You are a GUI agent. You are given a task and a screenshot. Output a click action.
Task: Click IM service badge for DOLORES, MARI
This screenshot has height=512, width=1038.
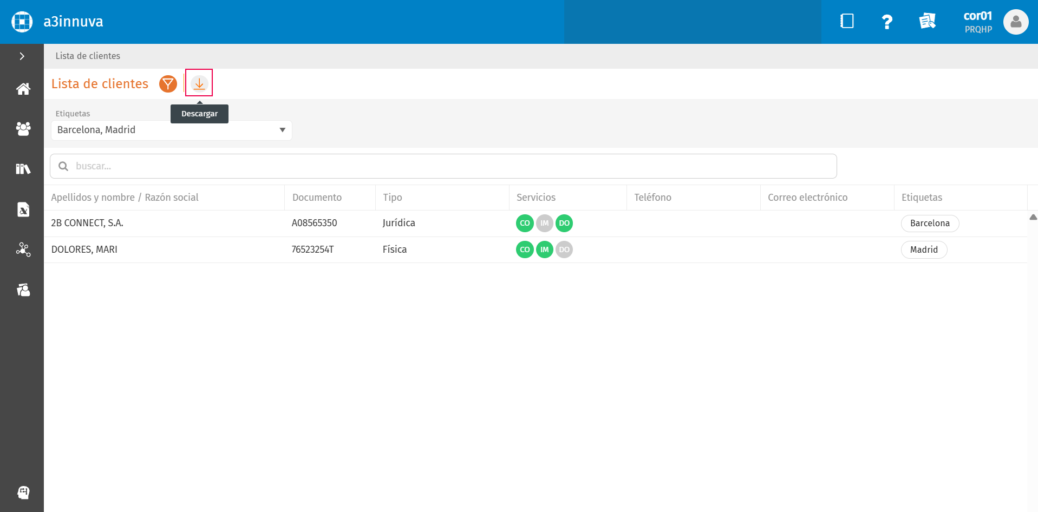[x=544, y=250]
